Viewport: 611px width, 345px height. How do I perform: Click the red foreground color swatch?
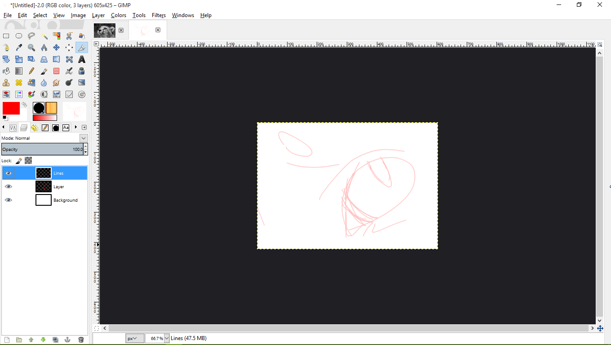coord(11,108)
